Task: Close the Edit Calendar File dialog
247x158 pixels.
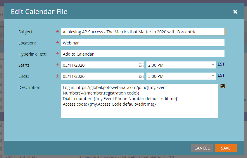Action: click(235, 12)
